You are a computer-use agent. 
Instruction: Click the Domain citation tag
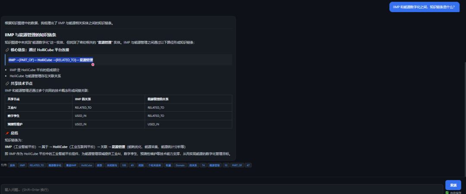pos(180,165)
